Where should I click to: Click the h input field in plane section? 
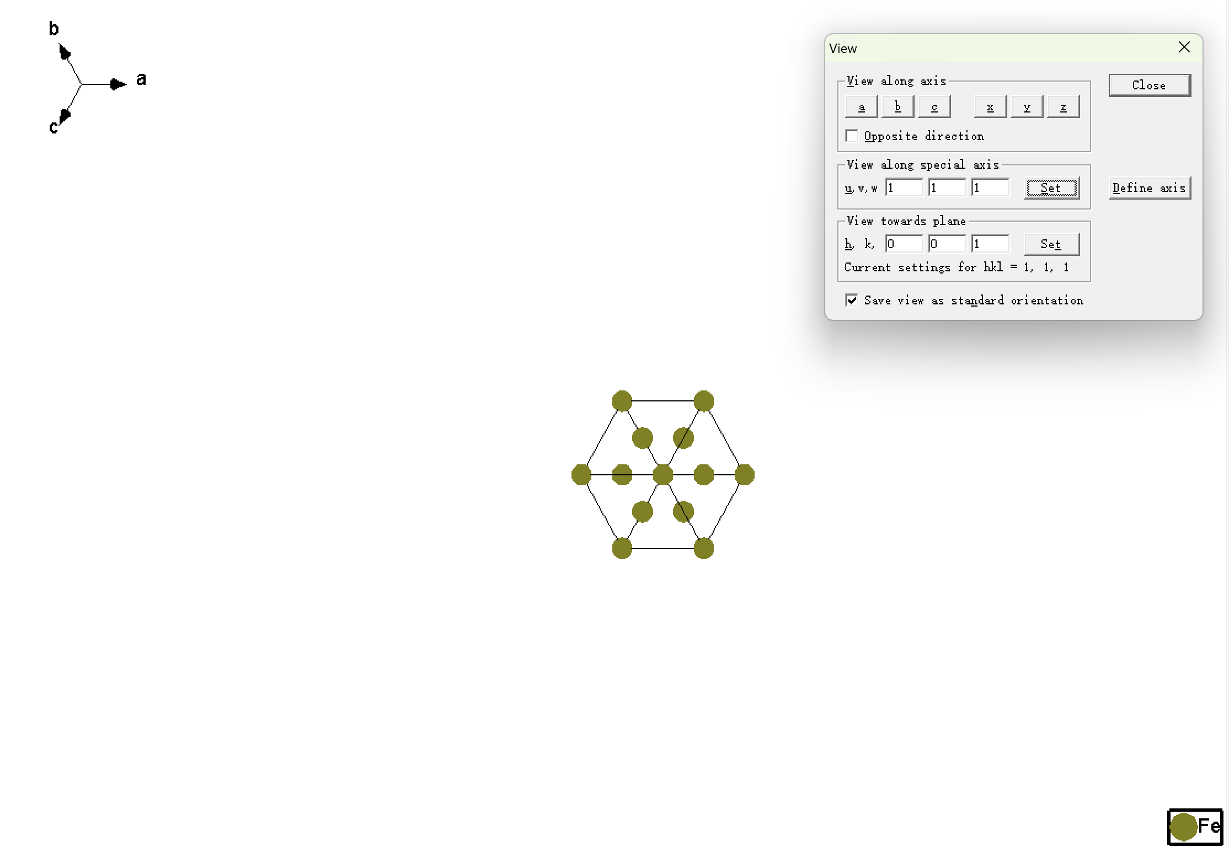point(904,244)
